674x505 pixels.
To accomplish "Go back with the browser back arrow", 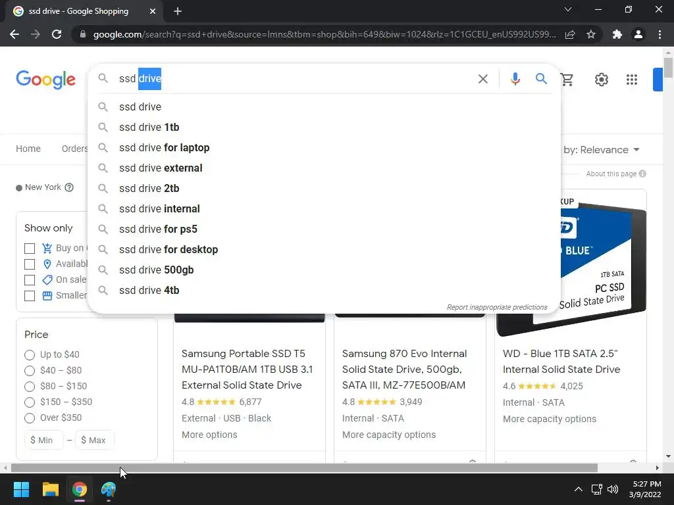I will click(14, 34).
